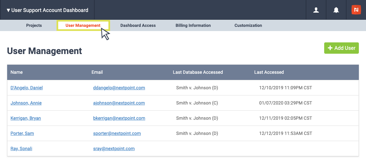
Task: Click the sray@nextpoint.com email link
Action: point(114,148)
